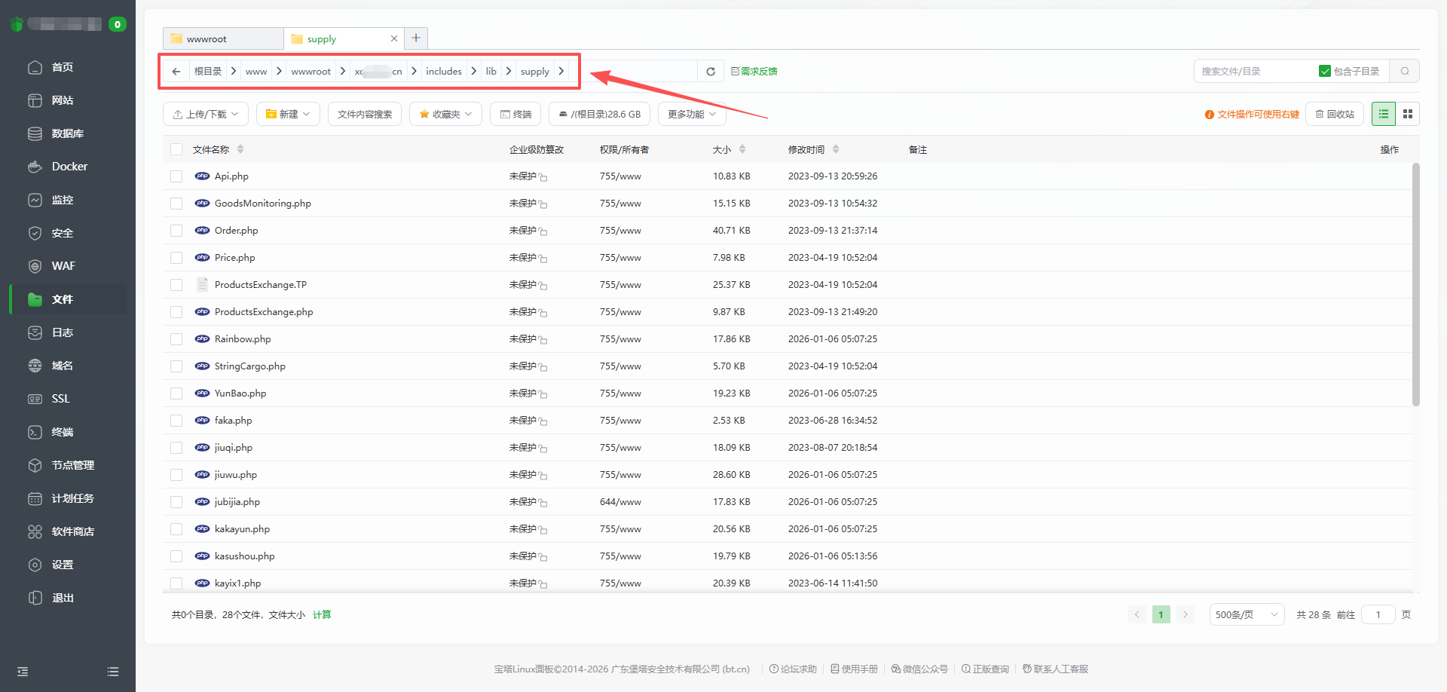Switch to grid view icon
This screenshot has width=1447, height=692.
click(1407, 114)
